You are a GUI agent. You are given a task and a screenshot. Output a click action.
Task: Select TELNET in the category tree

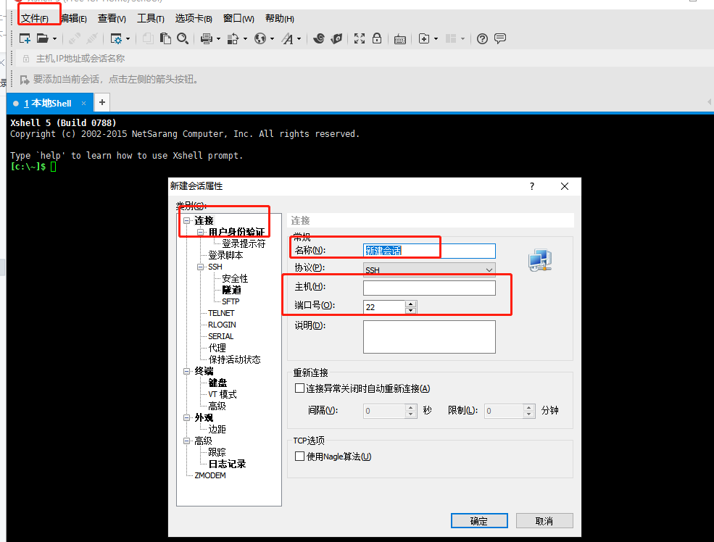(x=221, y=313)
